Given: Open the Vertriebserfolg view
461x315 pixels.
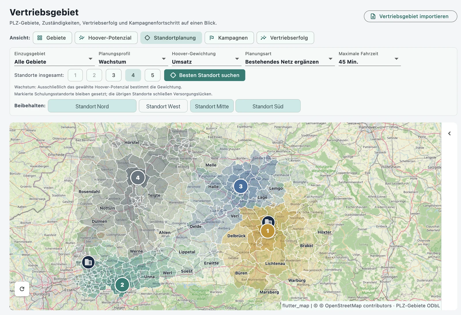Looking at the screenshot, I should (x=285, y=38).
